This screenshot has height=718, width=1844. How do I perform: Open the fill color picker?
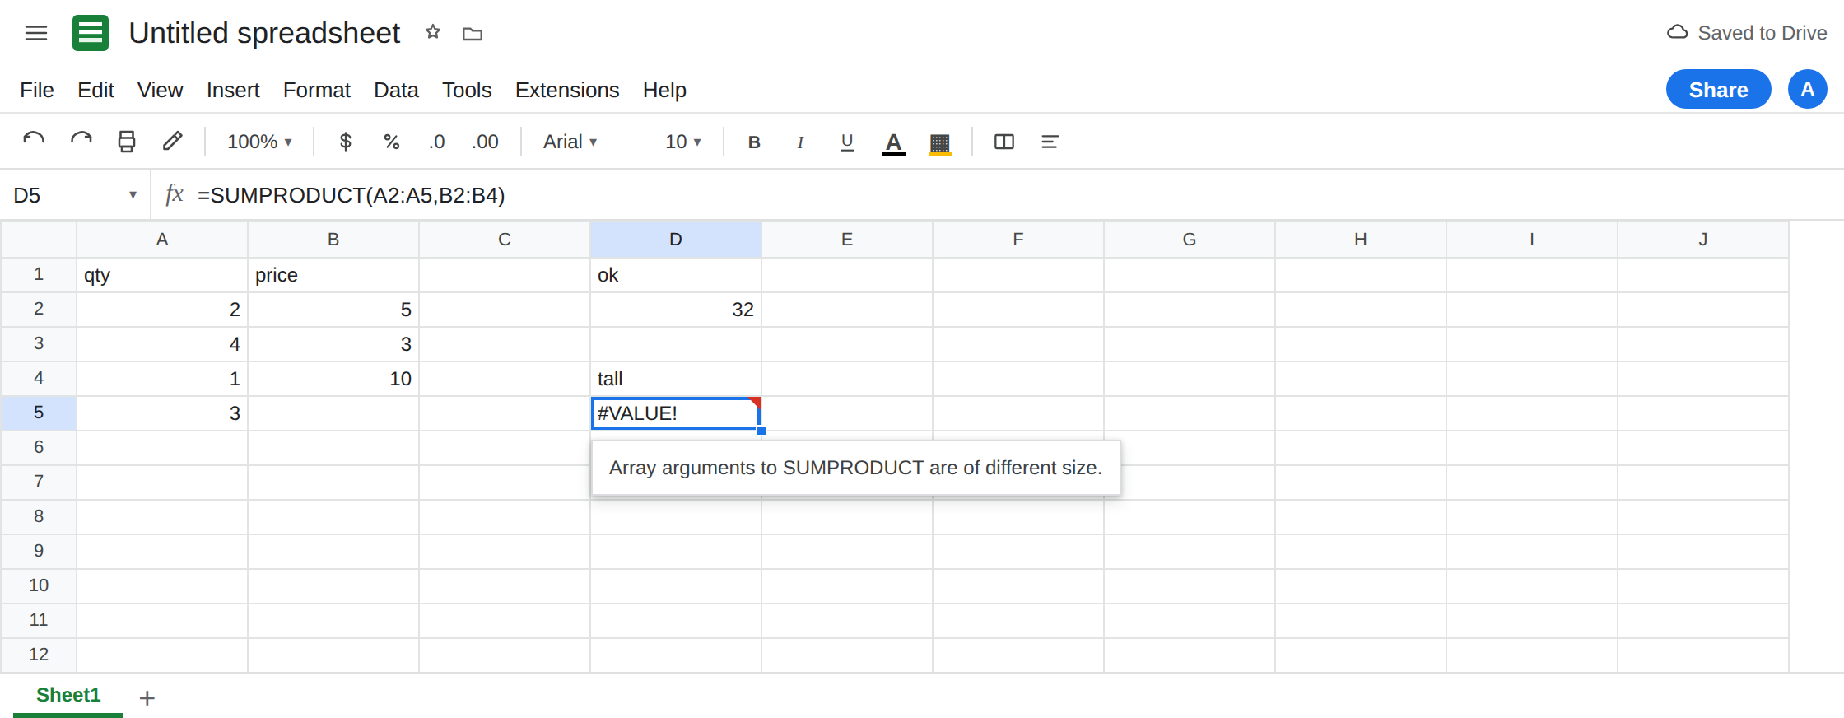940,144
